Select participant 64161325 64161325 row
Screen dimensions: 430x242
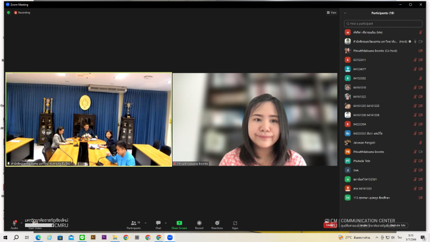[x=383, y=106]
